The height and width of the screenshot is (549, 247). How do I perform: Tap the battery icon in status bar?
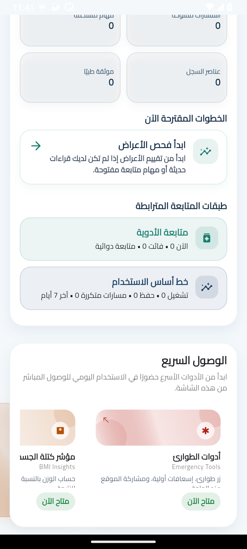click(230, 7)
